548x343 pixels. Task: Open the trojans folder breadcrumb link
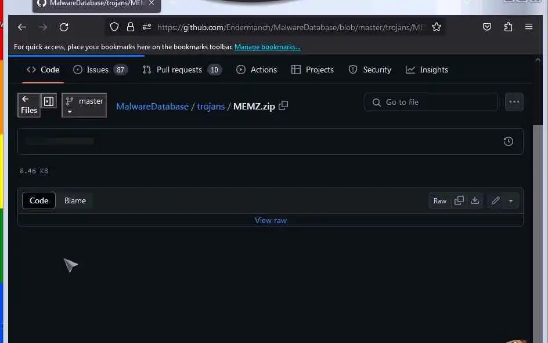coord(211,107)
